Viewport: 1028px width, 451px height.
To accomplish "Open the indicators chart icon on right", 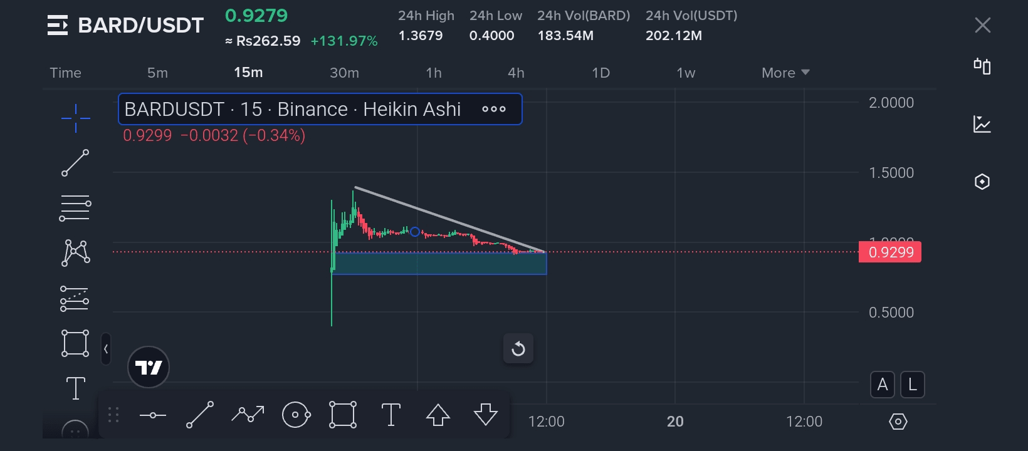I will point(982,124).
